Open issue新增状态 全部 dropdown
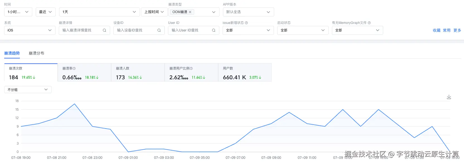This screenshot has width=464, height=163. (x=248, y=30)
